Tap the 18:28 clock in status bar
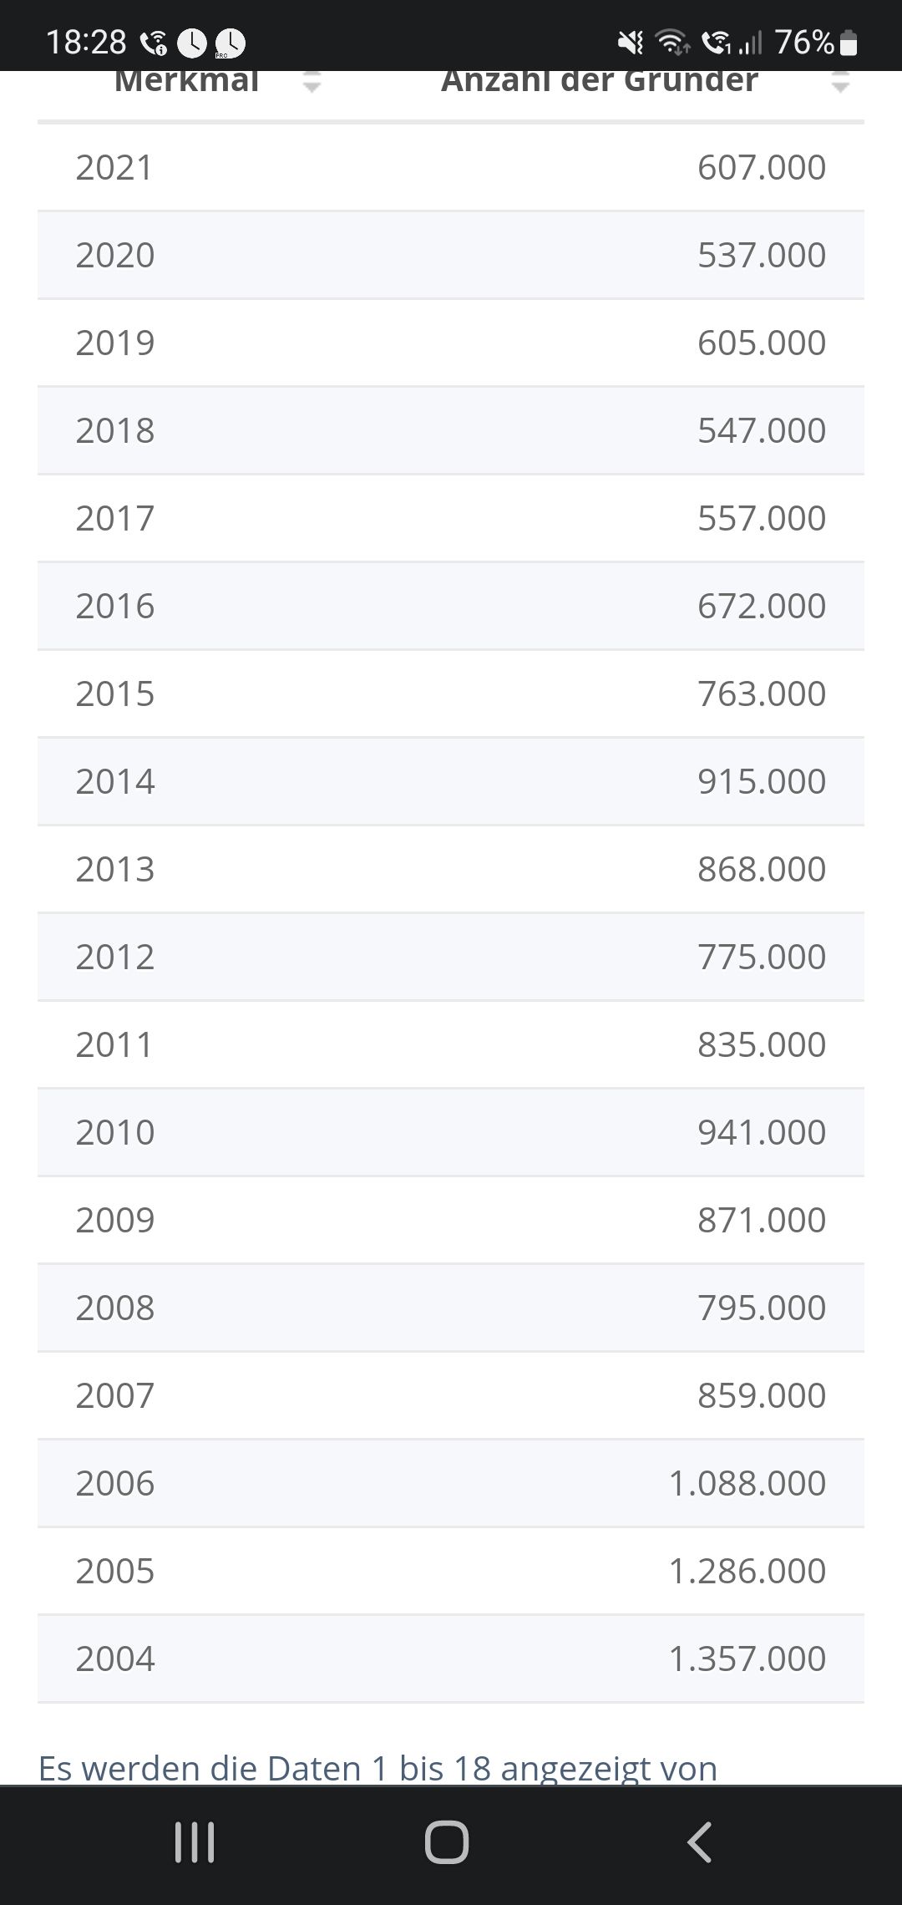Viewport: 902px width, 1905px height. [x=86, y=42]
